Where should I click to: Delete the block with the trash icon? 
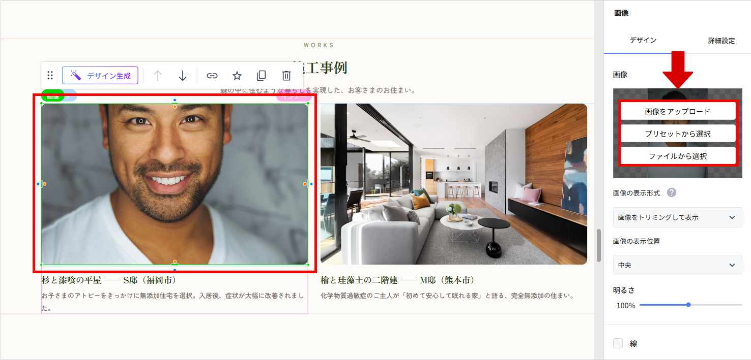tap(286, 76)
